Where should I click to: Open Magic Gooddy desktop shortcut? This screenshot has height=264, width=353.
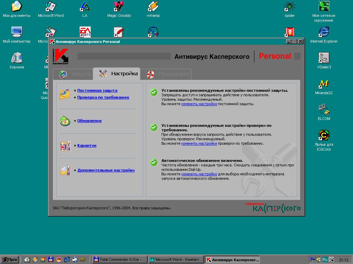[119, 9]
